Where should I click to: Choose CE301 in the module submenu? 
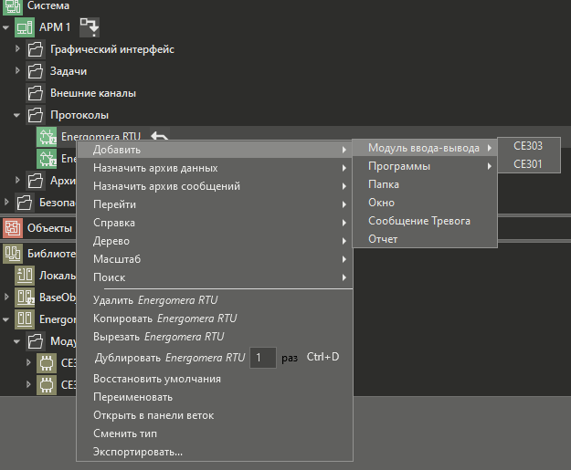click(x=528, y=165)
